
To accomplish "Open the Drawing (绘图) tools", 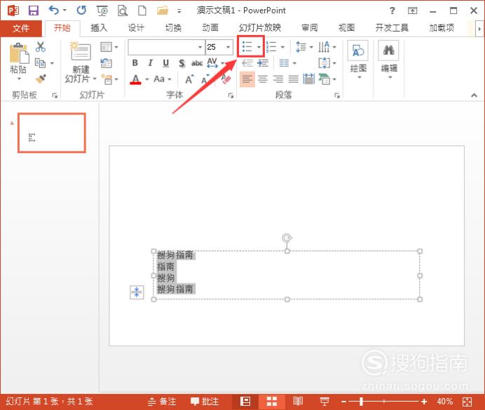I will point(358,59).
